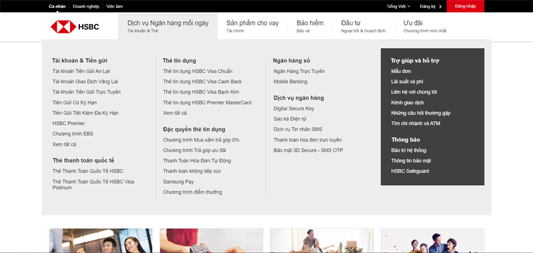This screenshot has height=253, width=533.
Task: Select the Việc làm tab
Action: tap(115, 7)
